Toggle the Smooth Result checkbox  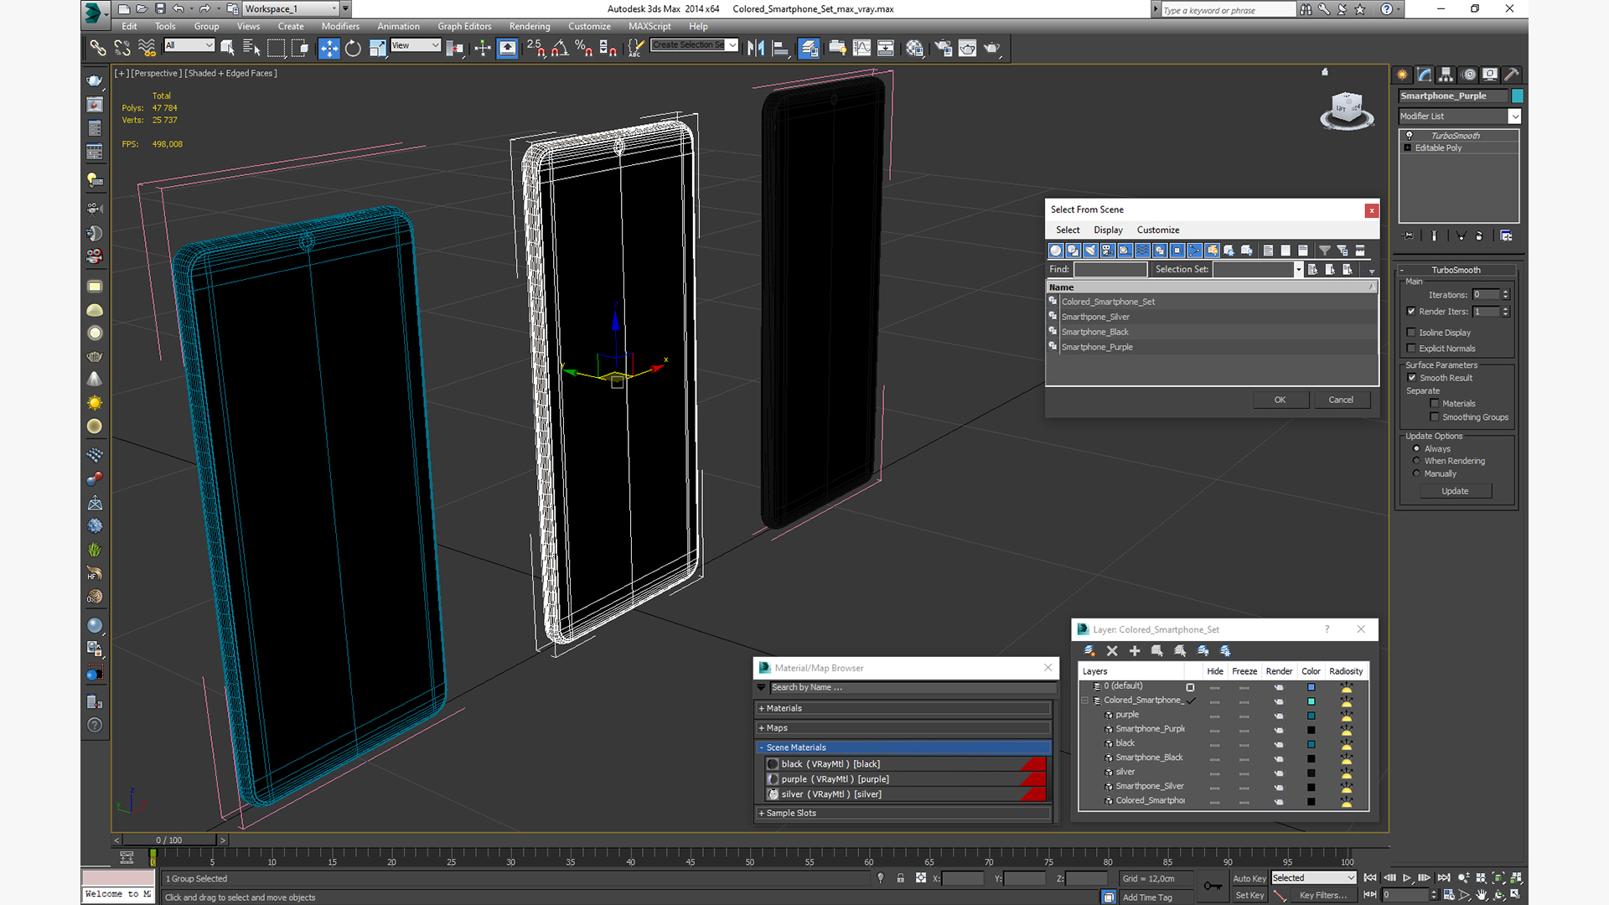(x=1412, y=377)
